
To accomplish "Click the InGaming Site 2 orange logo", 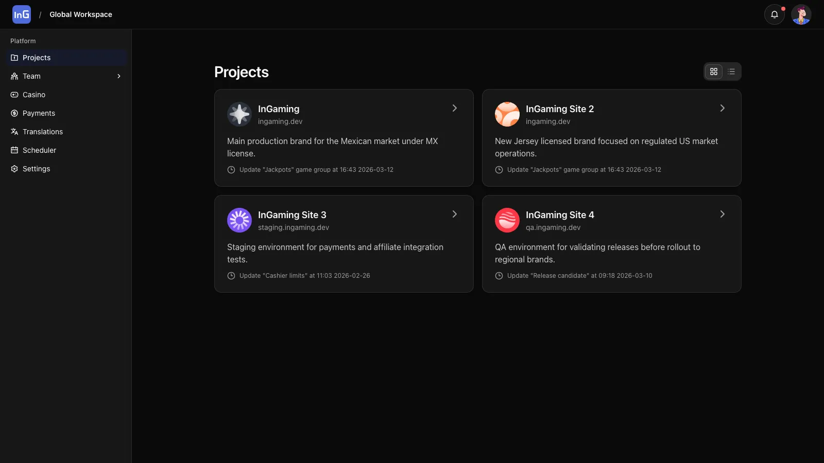I will pos(507,114).
